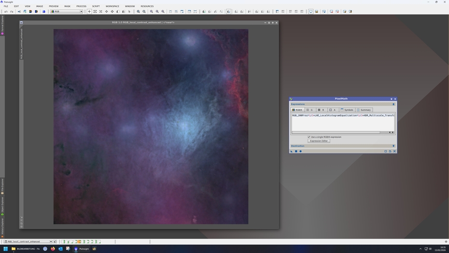Click the Expression Editor button
This screenshot has width=449, height=253.
point(319,141)
